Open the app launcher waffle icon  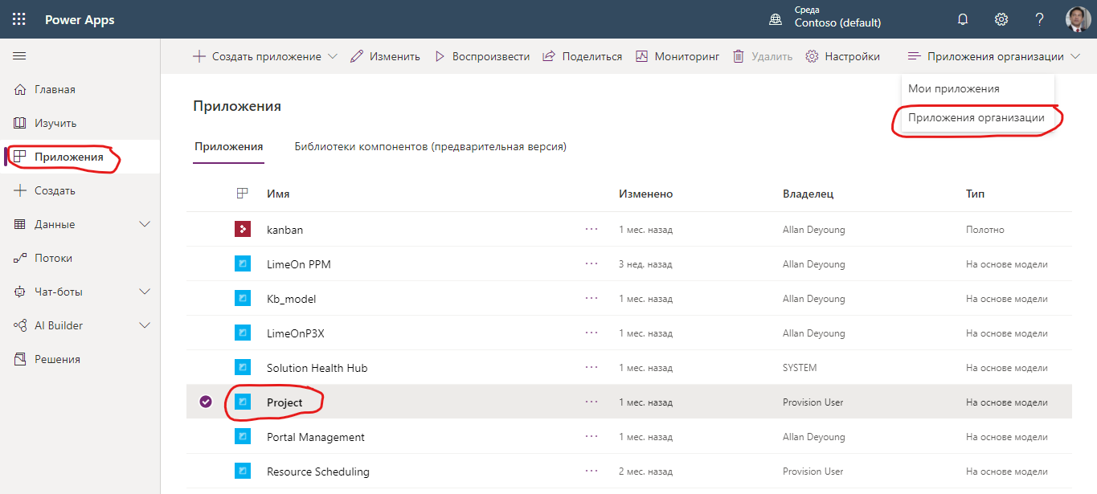pyautogui.click(x=18, y=20)
